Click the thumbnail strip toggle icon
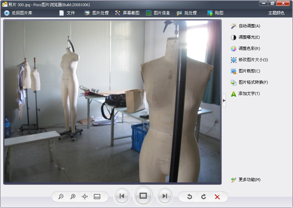The image size is (293, 208). click(x=97, y=196)
